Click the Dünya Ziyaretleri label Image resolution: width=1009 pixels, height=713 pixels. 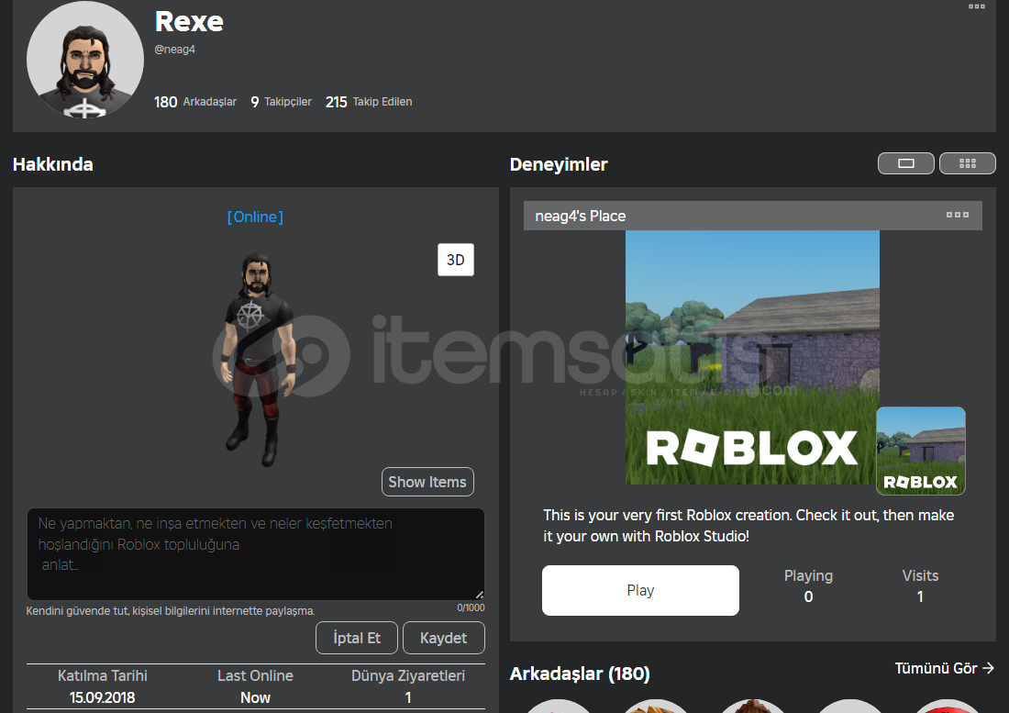pyautogui.click(x=408, y=675)
